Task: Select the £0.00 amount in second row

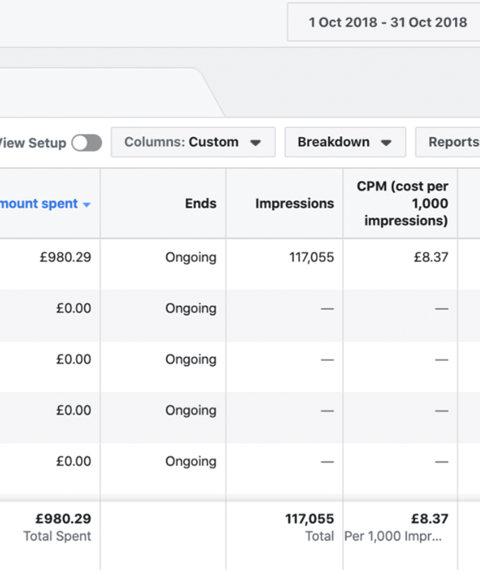Action: click(x=73, y=308)
